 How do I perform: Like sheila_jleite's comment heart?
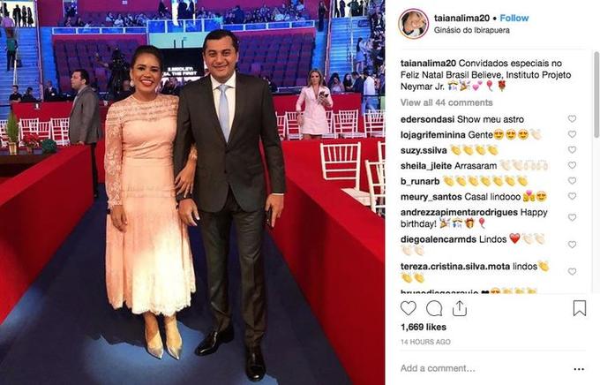click(x=572, y=165)
